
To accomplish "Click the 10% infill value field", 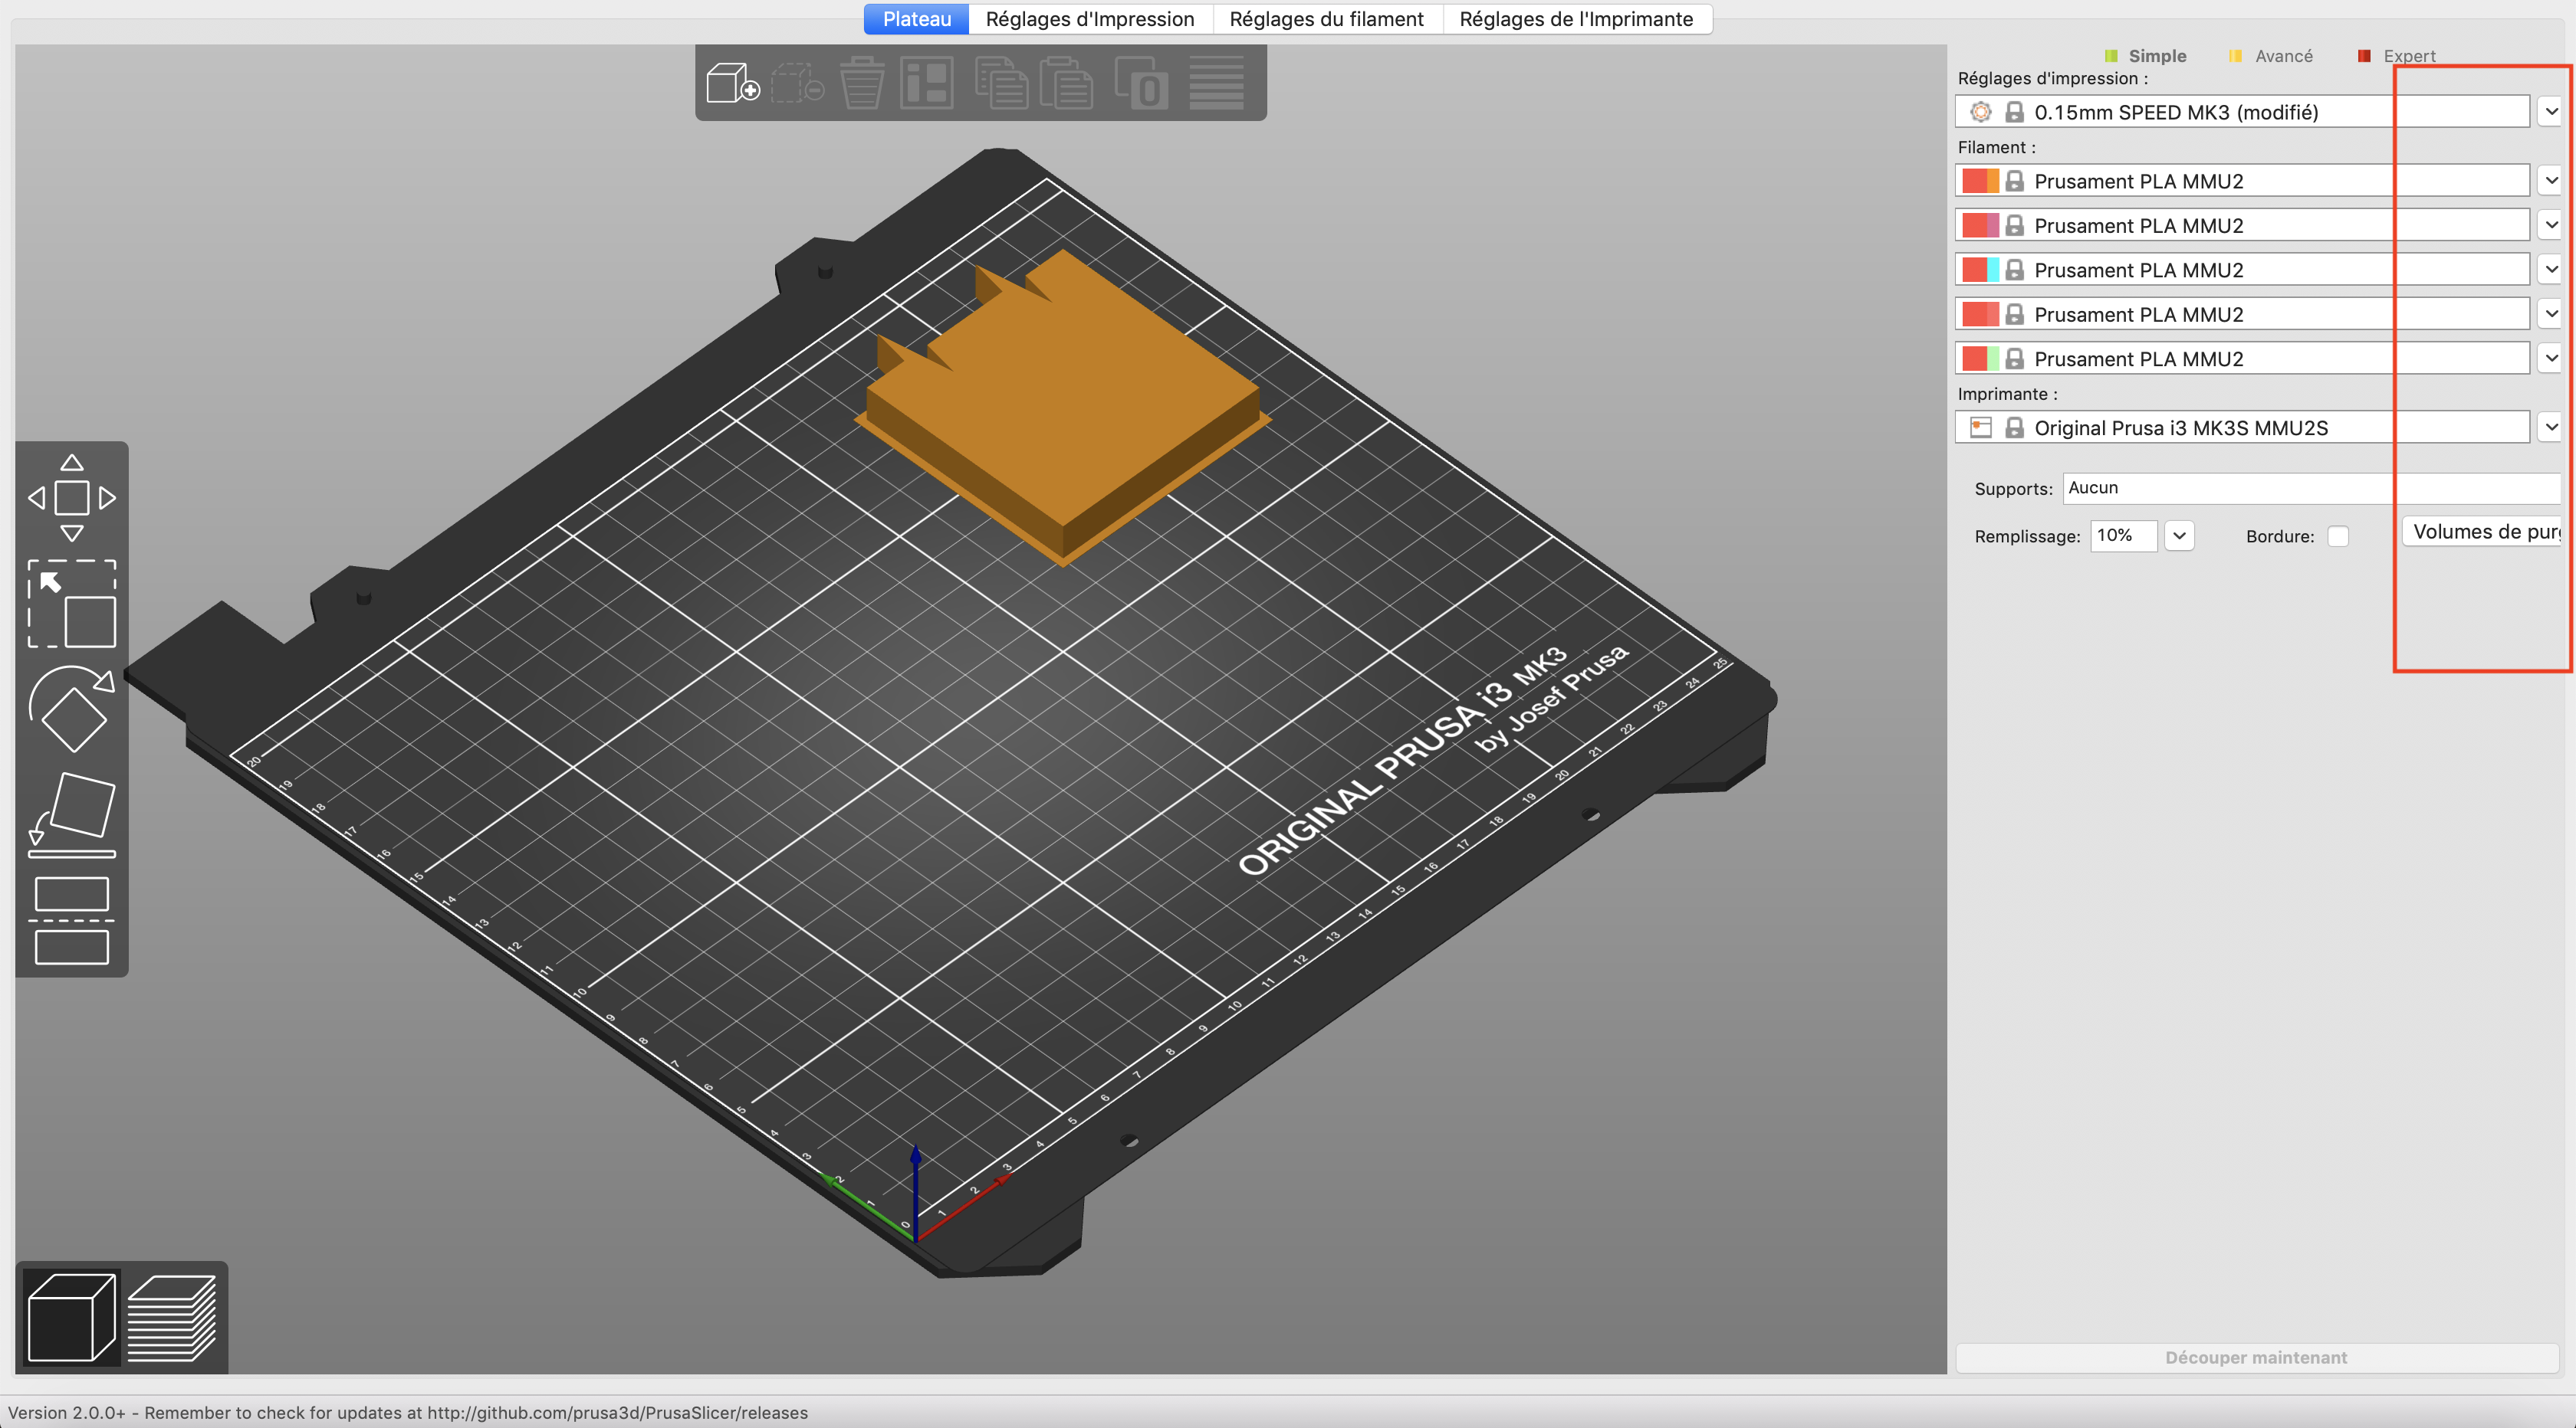I will 2122,535.
